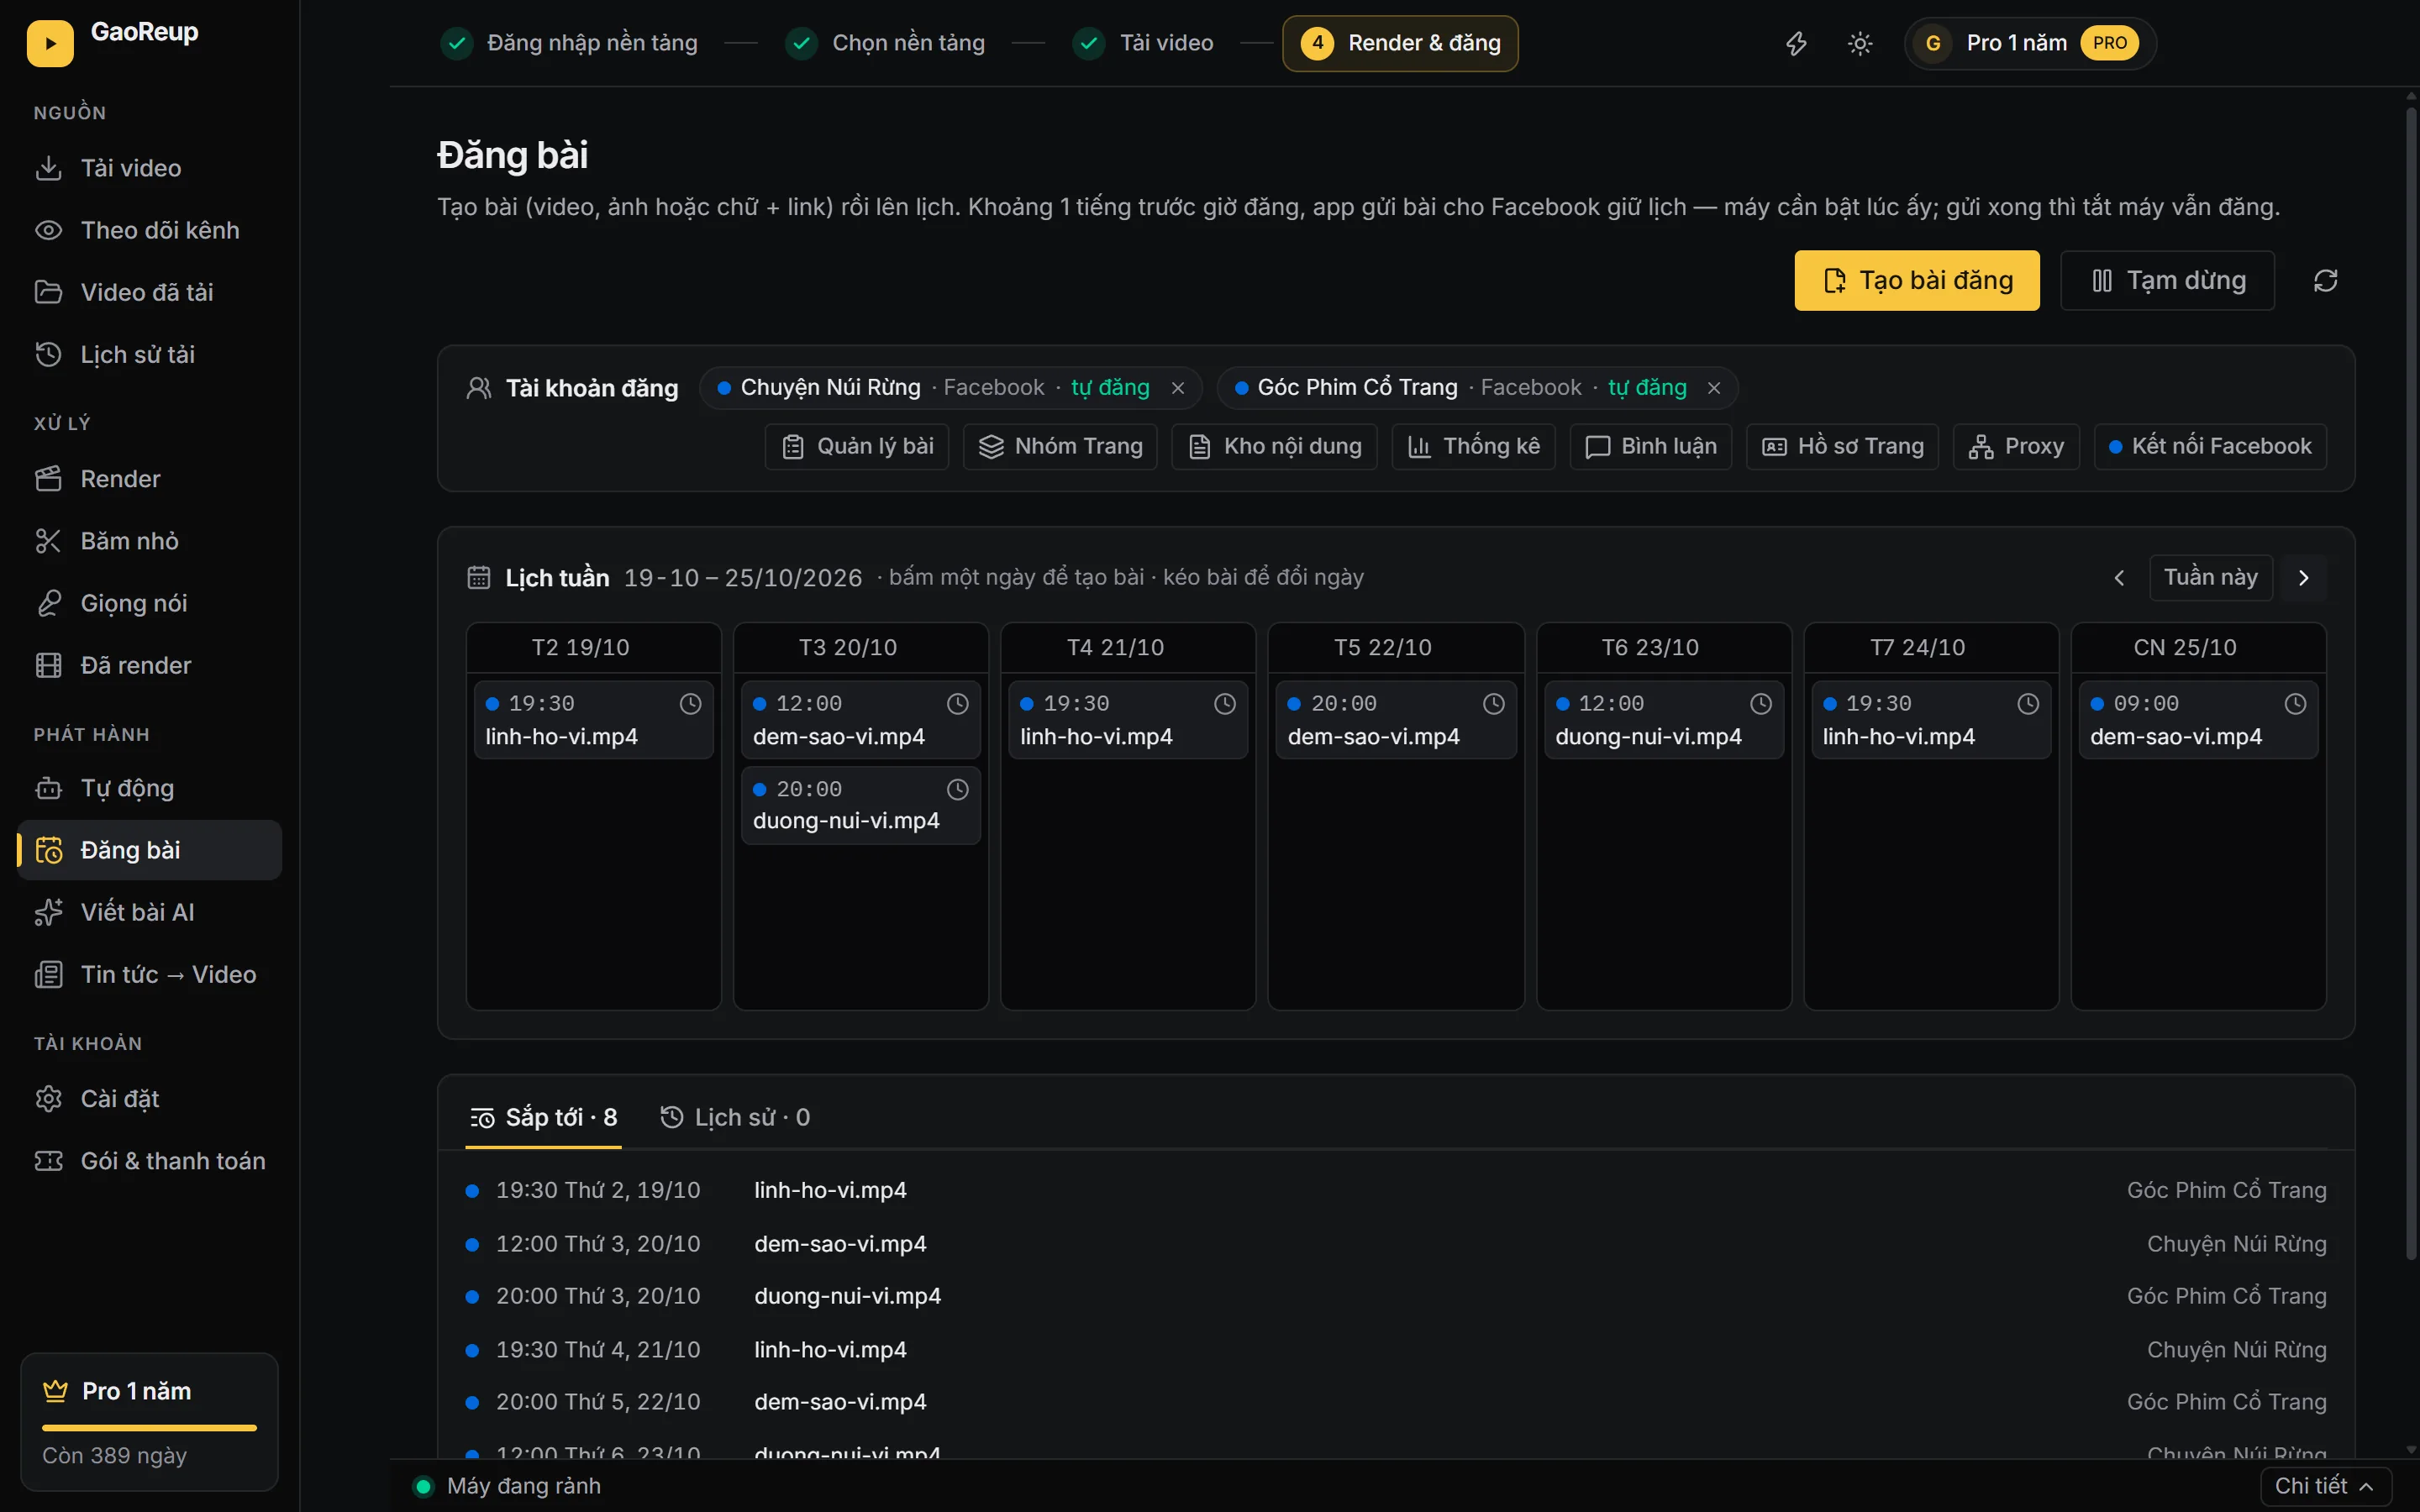Open Thống kê statistics
This screenshot has width=2420, height=1512.
point(1473,447)
